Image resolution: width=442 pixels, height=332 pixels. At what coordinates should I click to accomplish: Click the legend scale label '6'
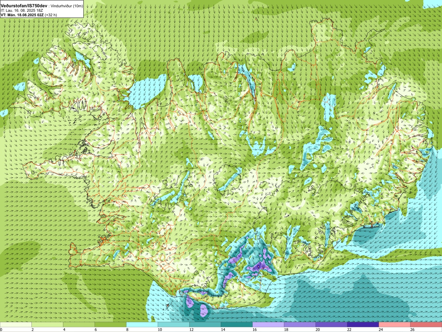coord(96,330)
